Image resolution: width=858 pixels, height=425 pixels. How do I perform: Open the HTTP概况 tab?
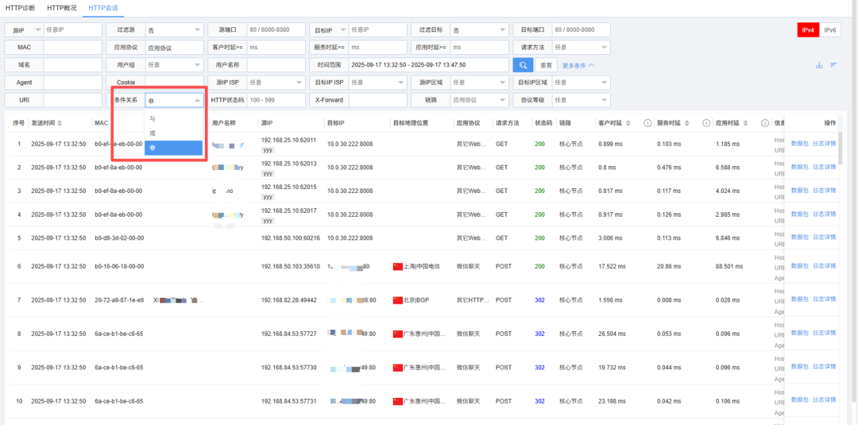point(62,8)
